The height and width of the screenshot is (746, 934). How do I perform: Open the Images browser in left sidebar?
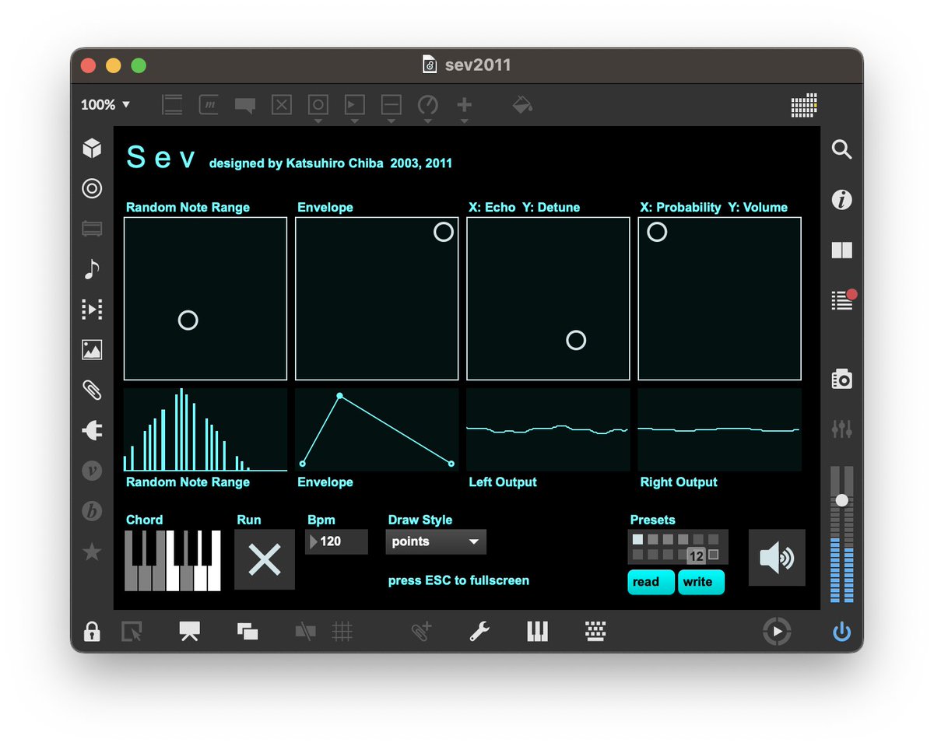click(x=92, y=350)
